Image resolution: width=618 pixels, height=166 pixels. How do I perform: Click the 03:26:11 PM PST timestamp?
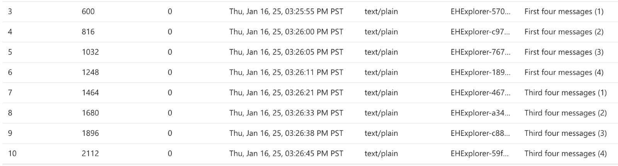click(x=286, y=72)
